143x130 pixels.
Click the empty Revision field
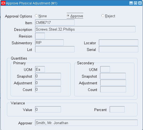click(x=40, y=36)
